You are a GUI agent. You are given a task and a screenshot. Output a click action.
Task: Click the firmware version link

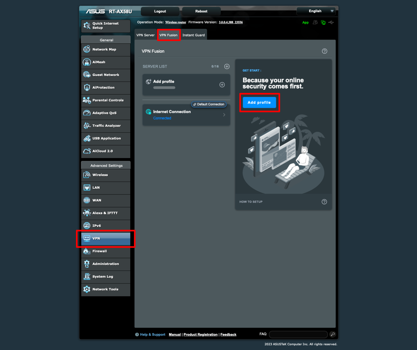tap(230, 22)
